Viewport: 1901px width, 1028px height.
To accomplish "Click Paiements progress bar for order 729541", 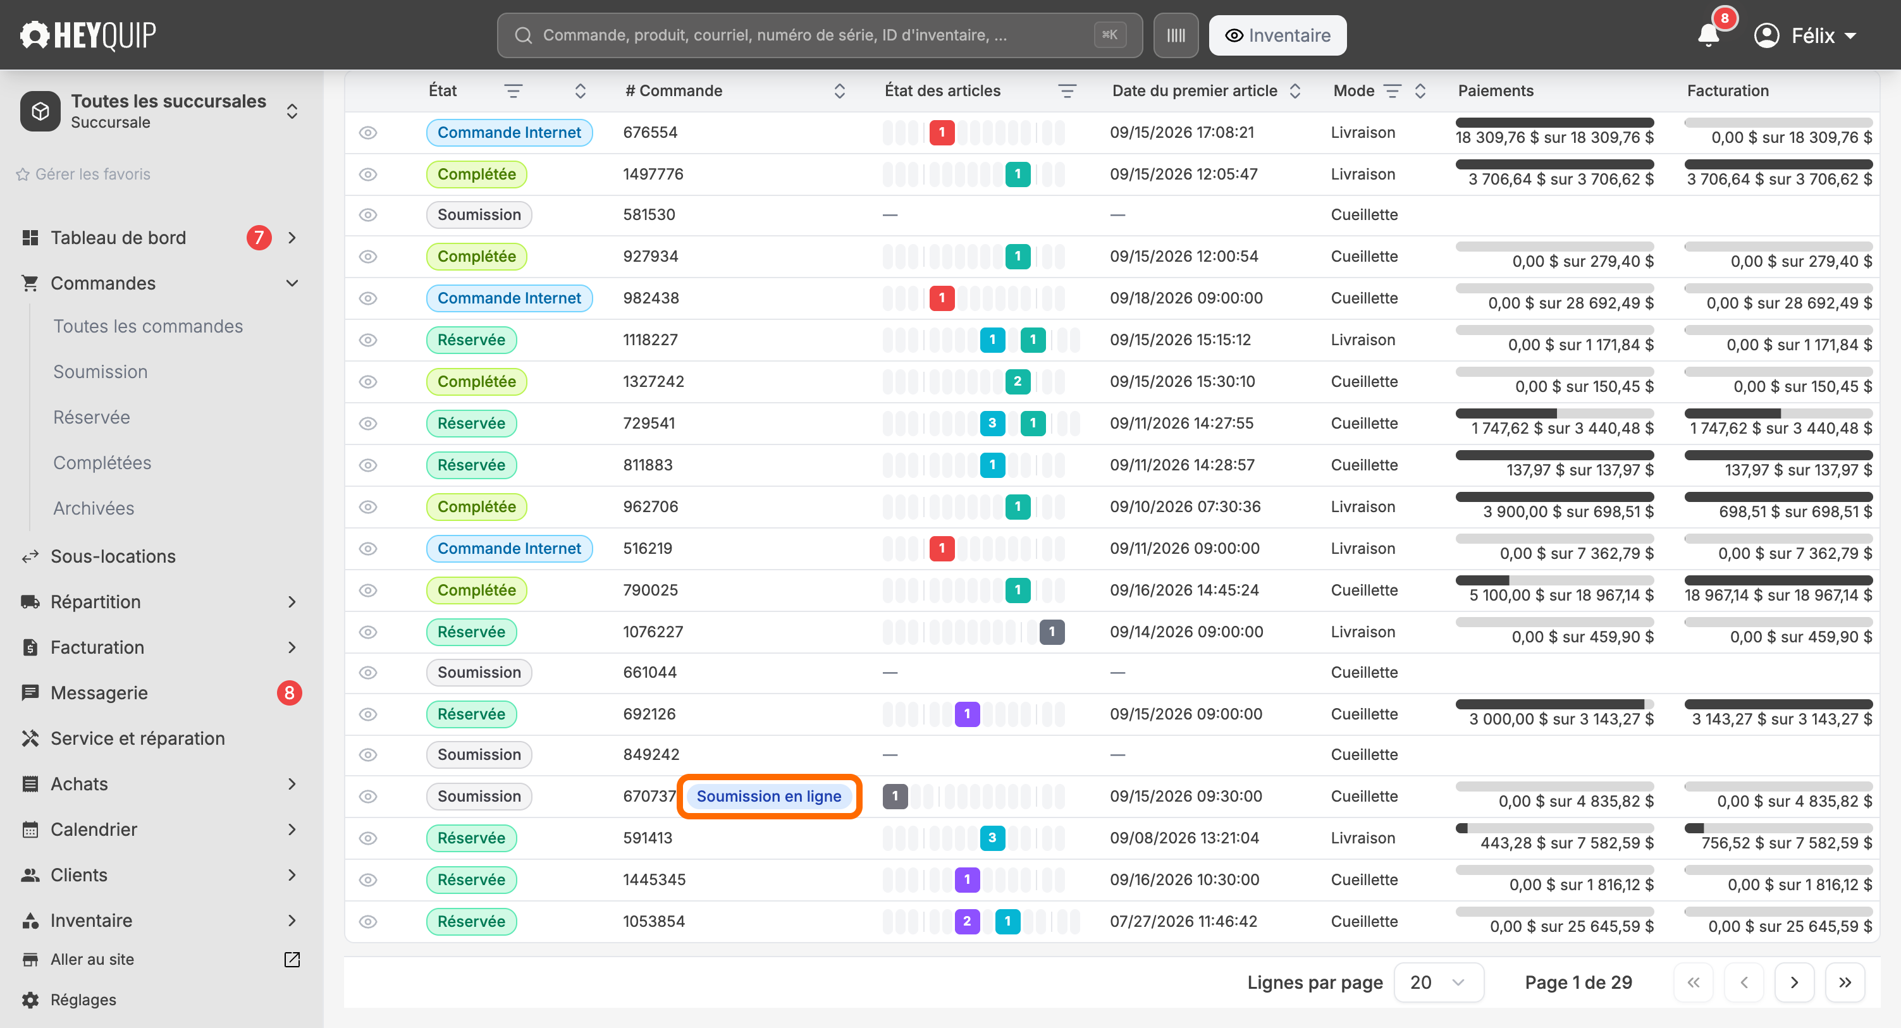I will pyautogui.click(x=1554, y=413).
